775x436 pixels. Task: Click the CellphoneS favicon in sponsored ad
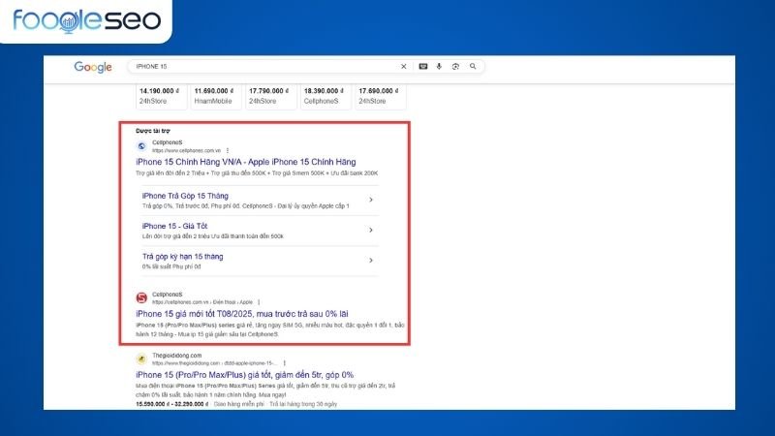coord(141,146)
